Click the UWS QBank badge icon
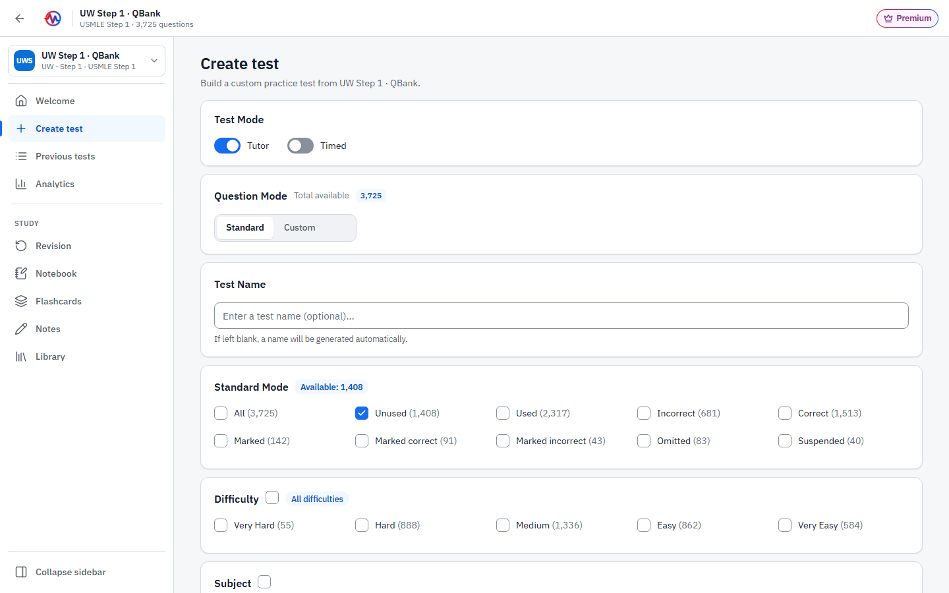The image size is (949, 593). [x=24, y=61]
